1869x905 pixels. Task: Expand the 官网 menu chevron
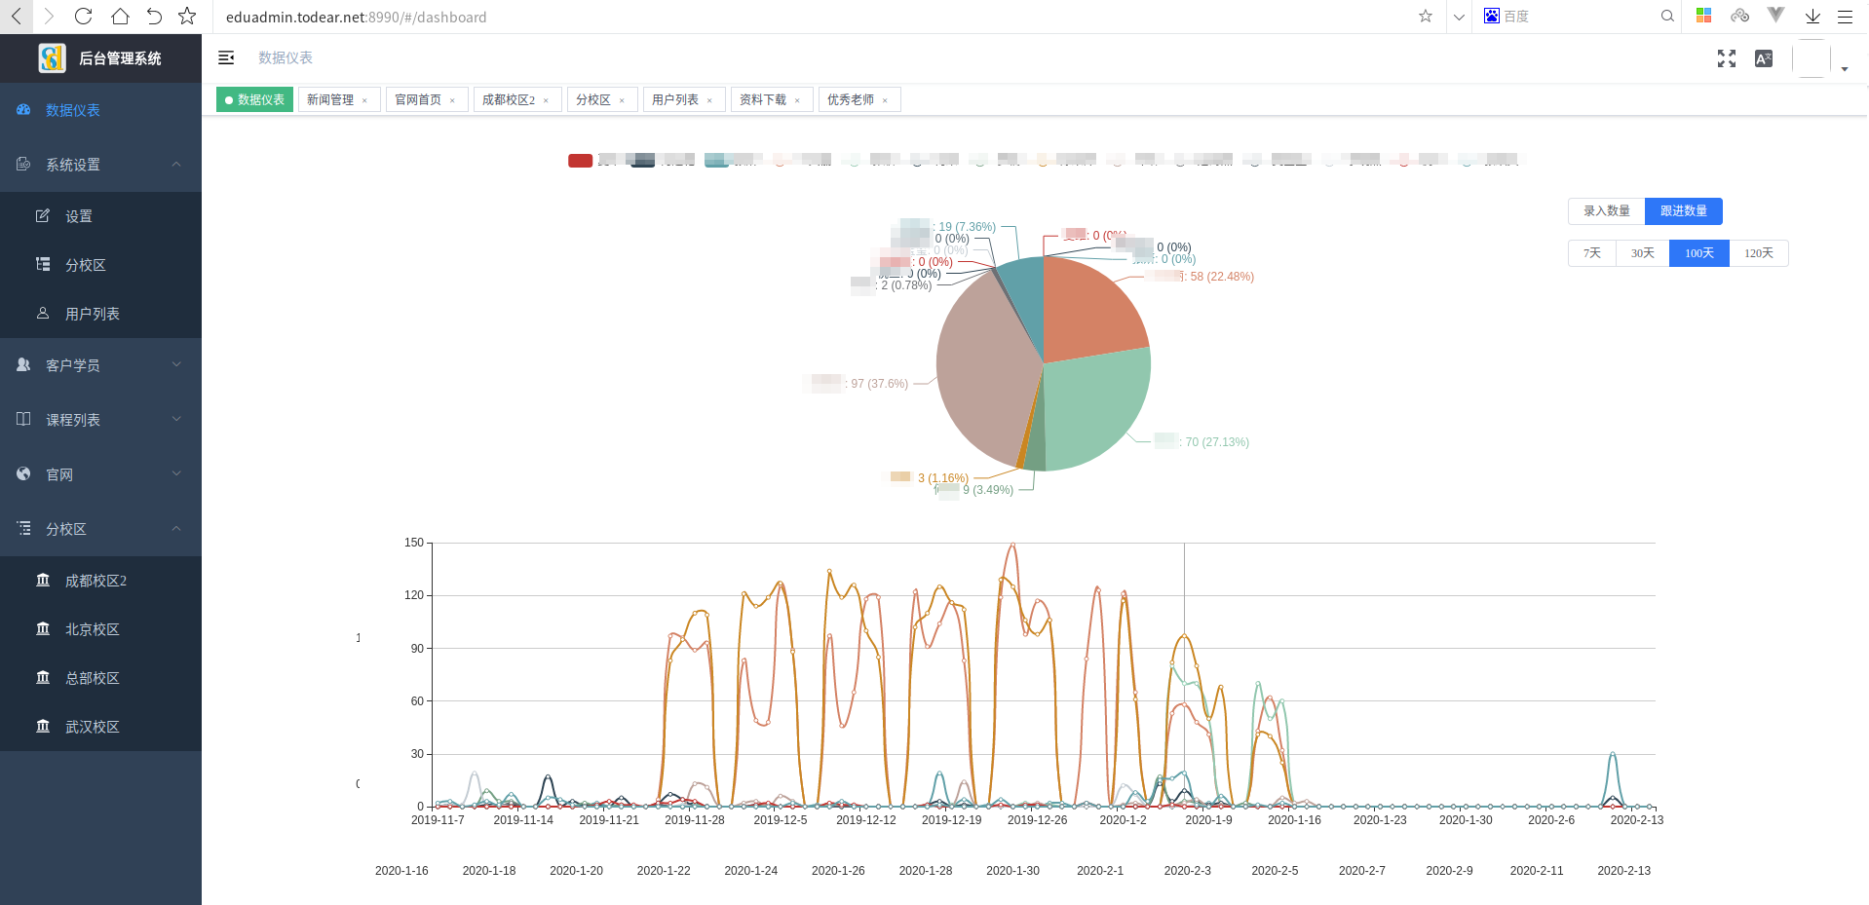(176, 473)
